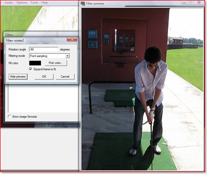Enable the Show image formats checkbox
207x174 pixels.
pyautogui.click(x=9, y=116)
